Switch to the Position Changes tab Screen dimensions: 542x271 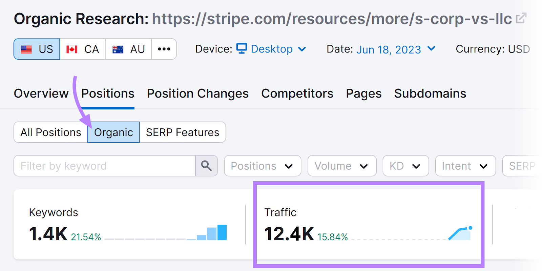click(198, 93)
